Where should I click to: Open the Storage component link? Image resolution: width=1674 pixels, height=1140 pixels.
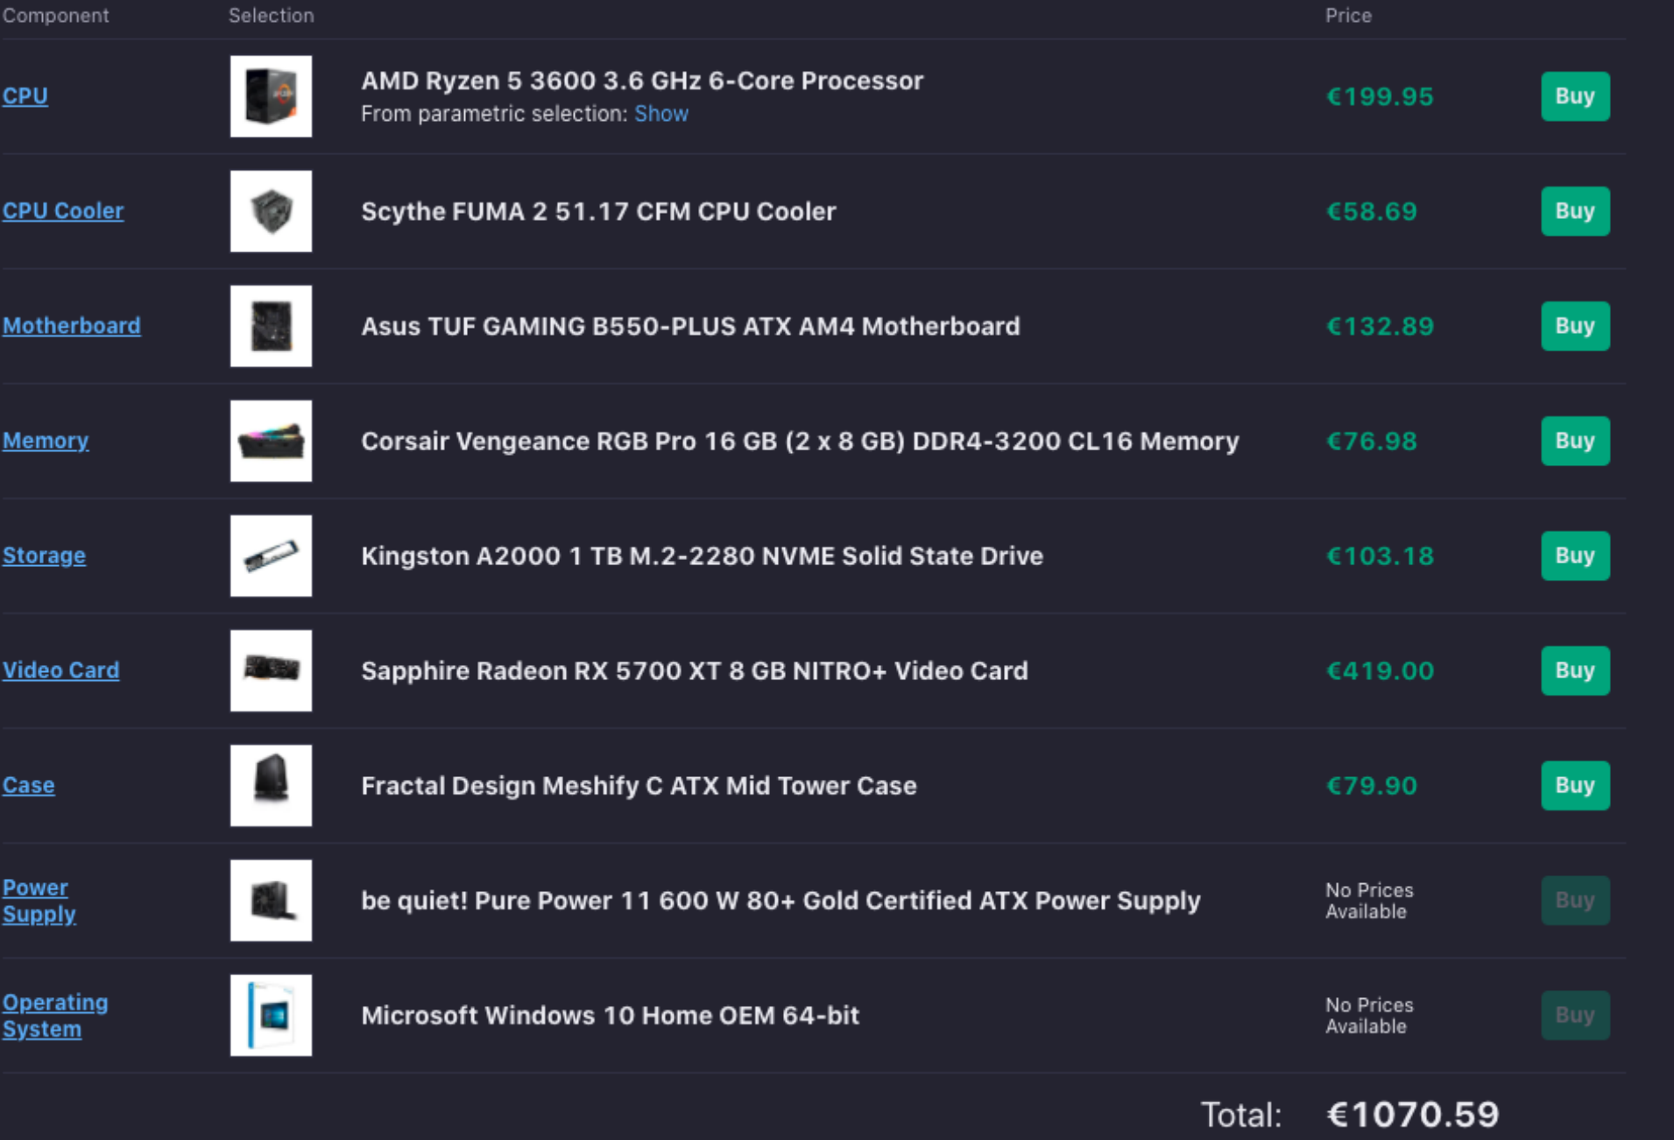(x=44, y=556)
